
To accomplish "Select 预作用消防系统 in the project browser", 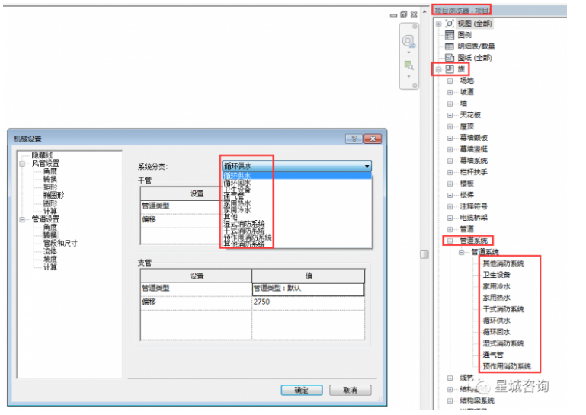I will tap(507, 366).
